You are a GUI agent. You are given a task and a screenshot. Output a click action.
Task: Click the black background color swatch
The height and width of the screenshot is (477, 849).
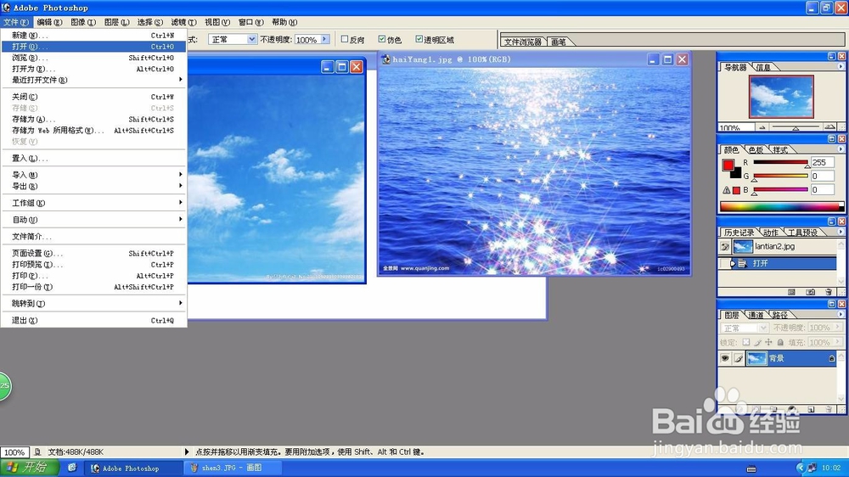737,174
